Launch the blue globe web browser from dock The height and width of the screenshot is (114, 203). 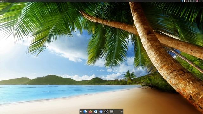pyautogui.click(x=85, y=111)
